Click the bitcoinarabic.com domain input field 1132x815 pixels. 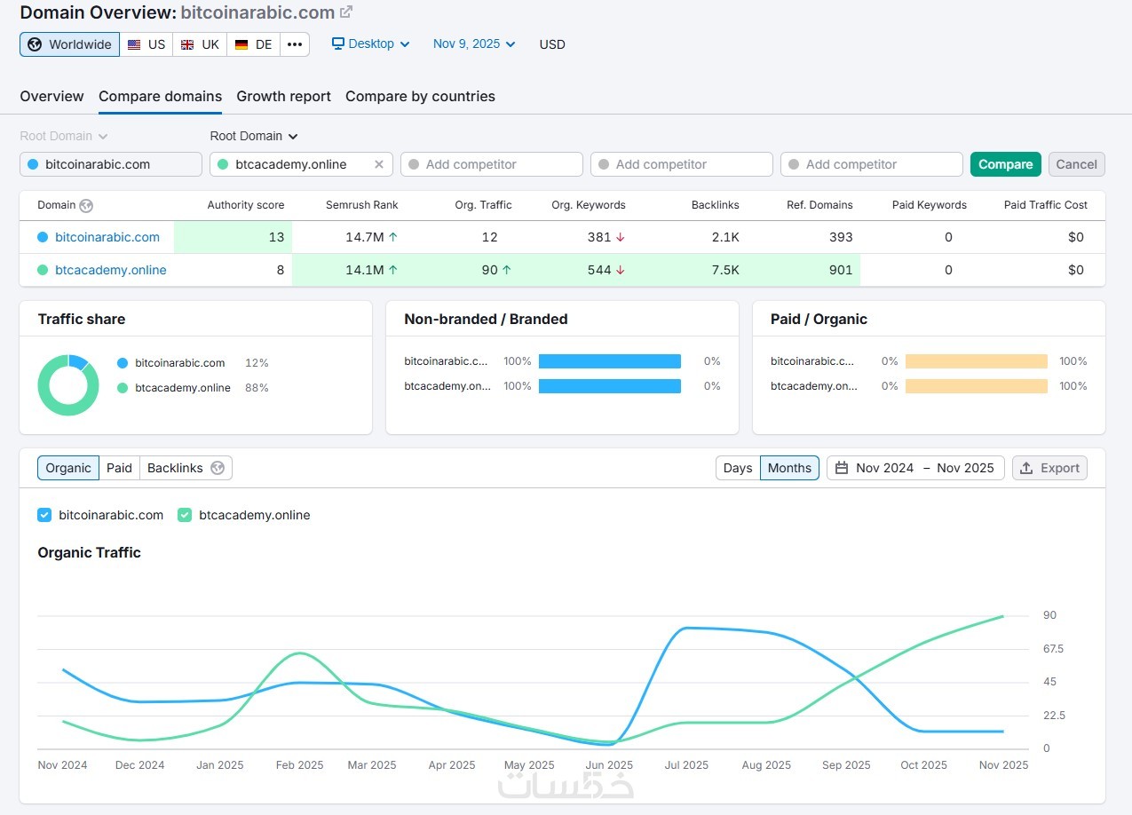tap(111, 164)
